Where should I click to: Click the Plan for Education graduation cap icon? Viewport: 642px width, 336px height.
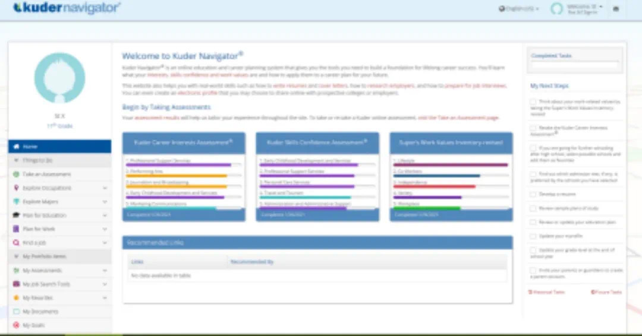coord(17,215)
